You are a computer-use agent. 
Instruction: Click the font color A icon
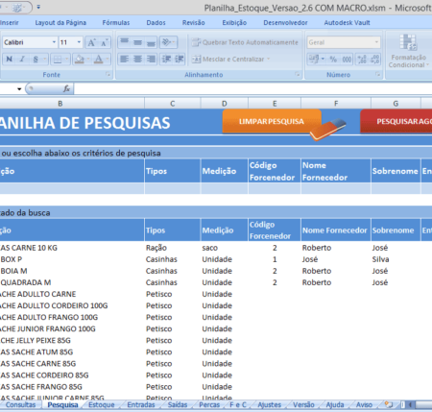click(x=99, y=60)
